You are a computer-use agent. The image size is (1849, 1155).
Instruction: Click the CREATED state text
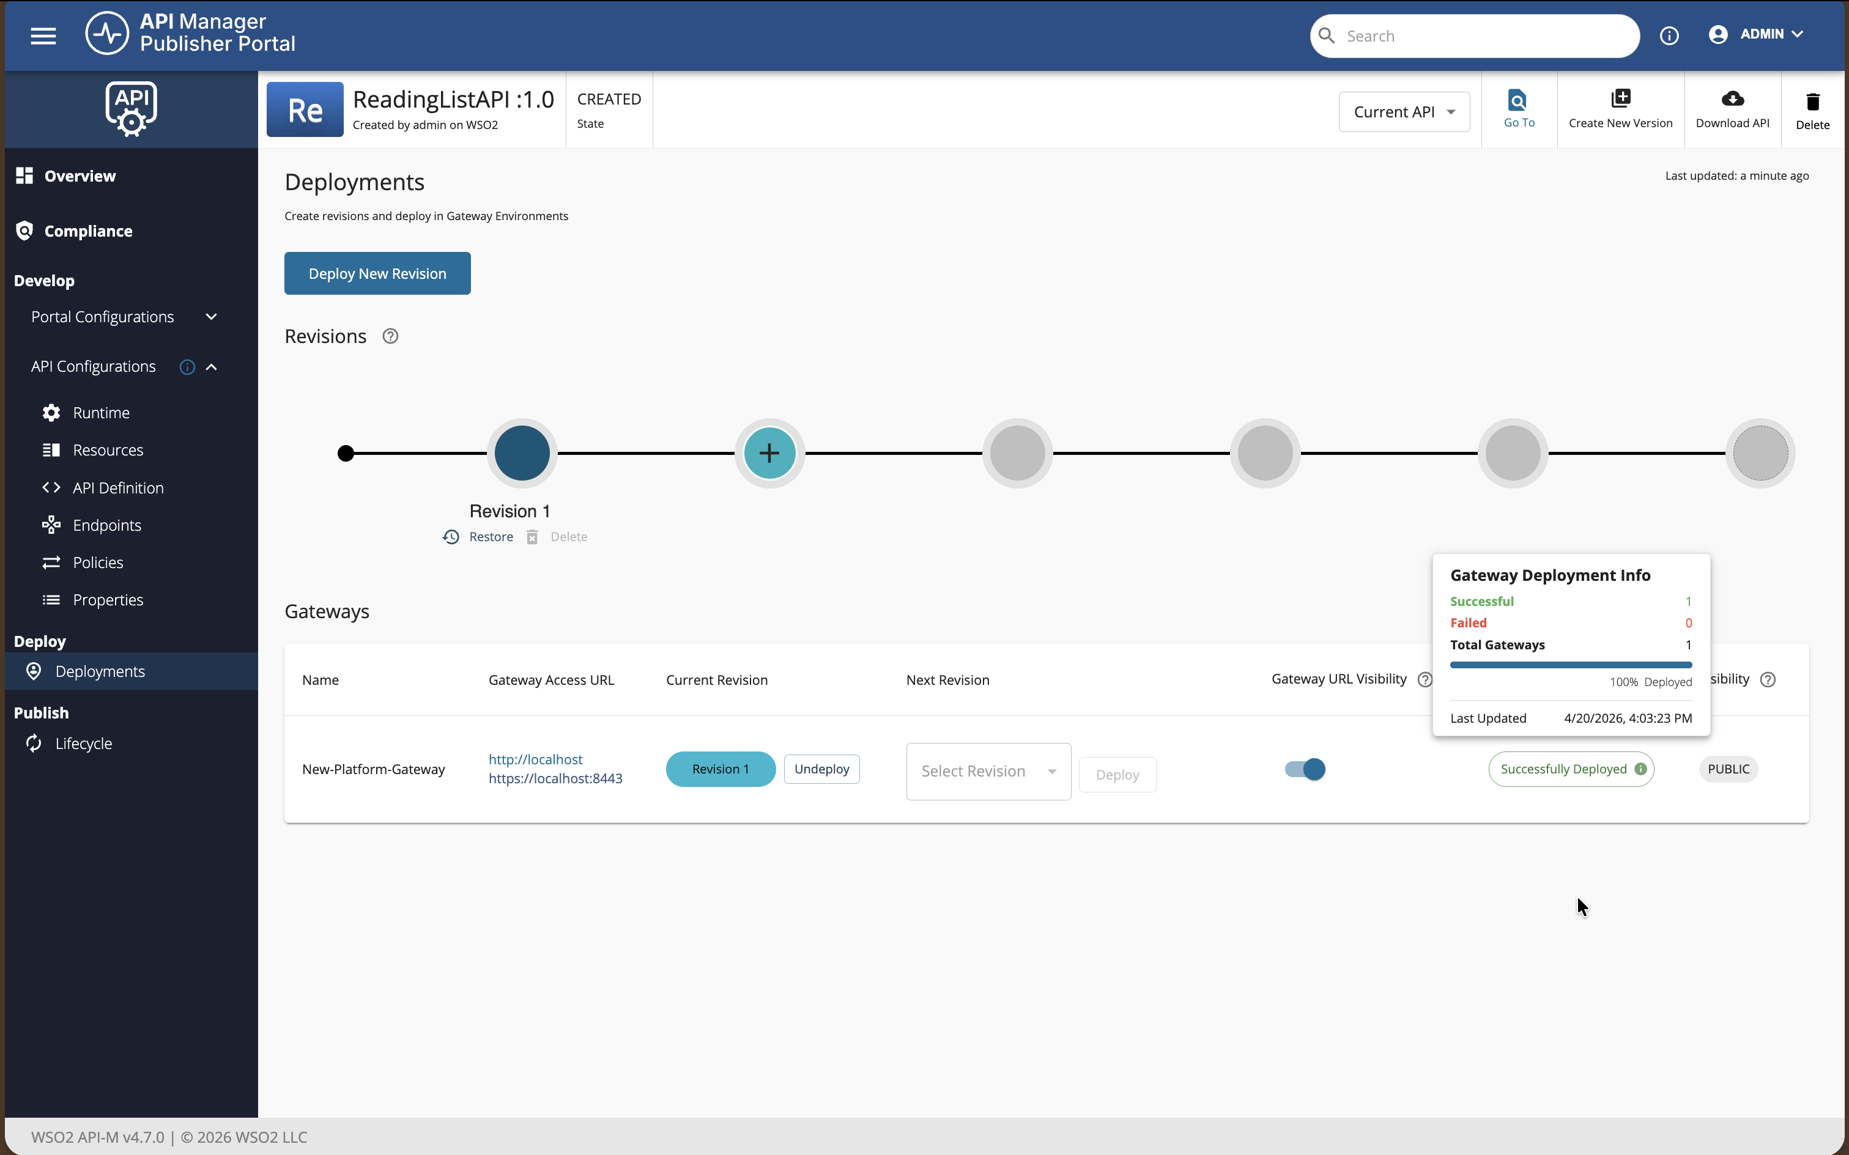[609, 99]
